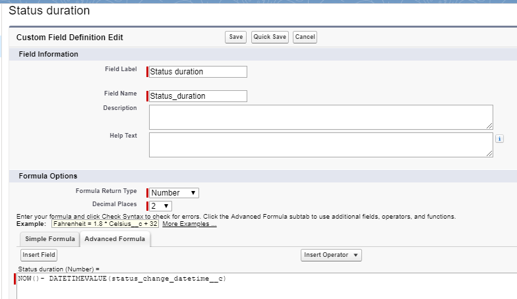Open the Insert Operator dropdown

pyautogui.click(x=331, y=255)
